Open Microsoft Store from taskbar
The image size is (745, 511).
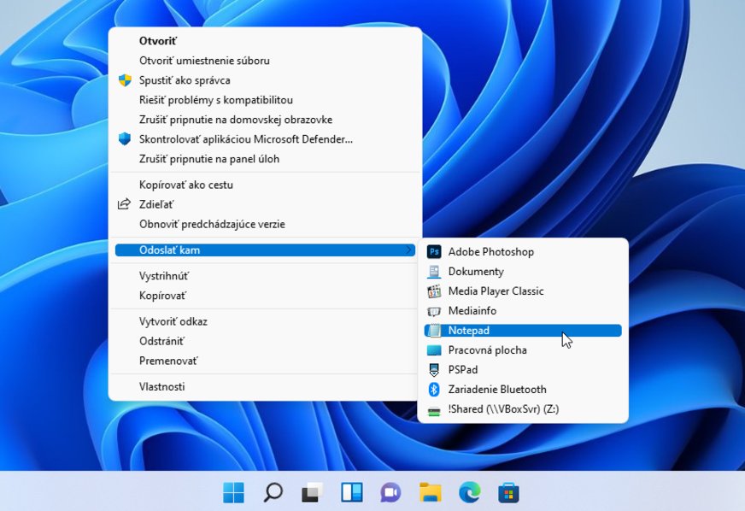(x=508, y=492)
